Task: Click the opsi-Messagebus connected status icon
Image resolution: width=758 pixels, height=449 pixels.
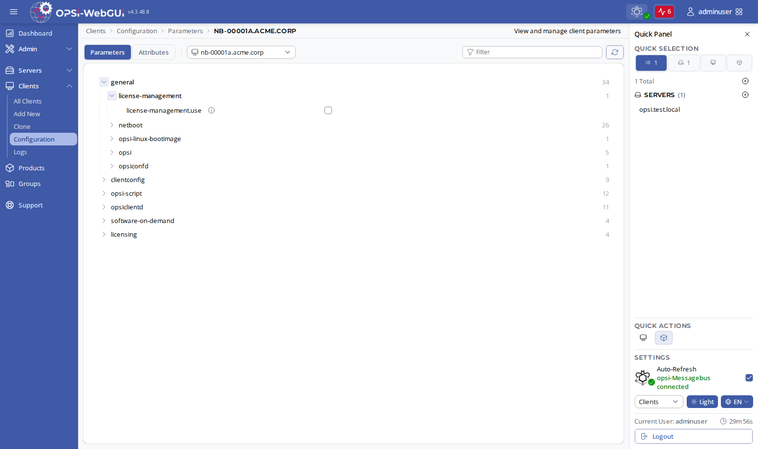Action: pos(645,378)
